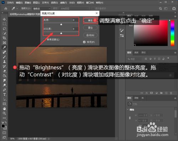The width and height of the screenshot is (178, 141).
Task: Open the 取样大小 sample size dropdown
Action: pos(42,9)
